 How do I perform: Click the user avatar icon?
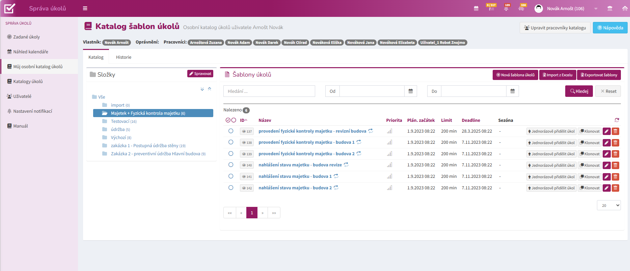tap(539, 8)
